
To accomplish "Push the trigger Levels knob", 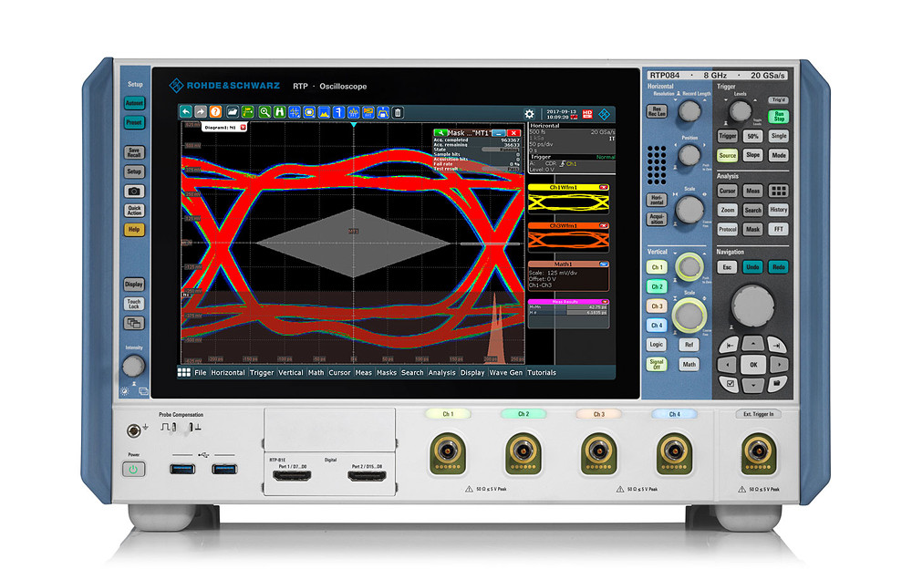I will pyautogui.click(x=740, y=110).
